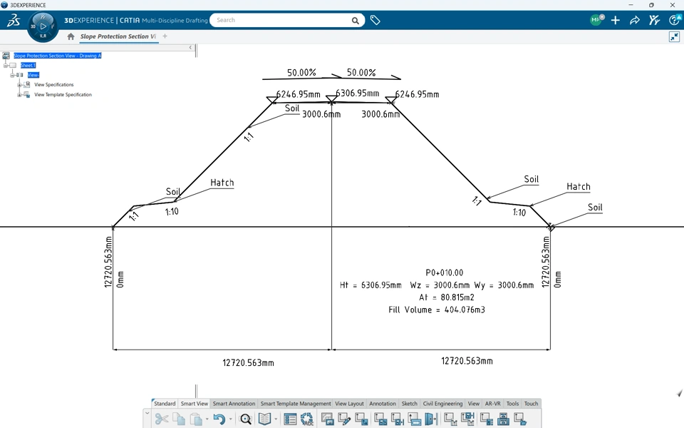This screenshot has width=684, height=428.
Task: Collapse the bottom toolbar chevron
Action: (147, 413)
